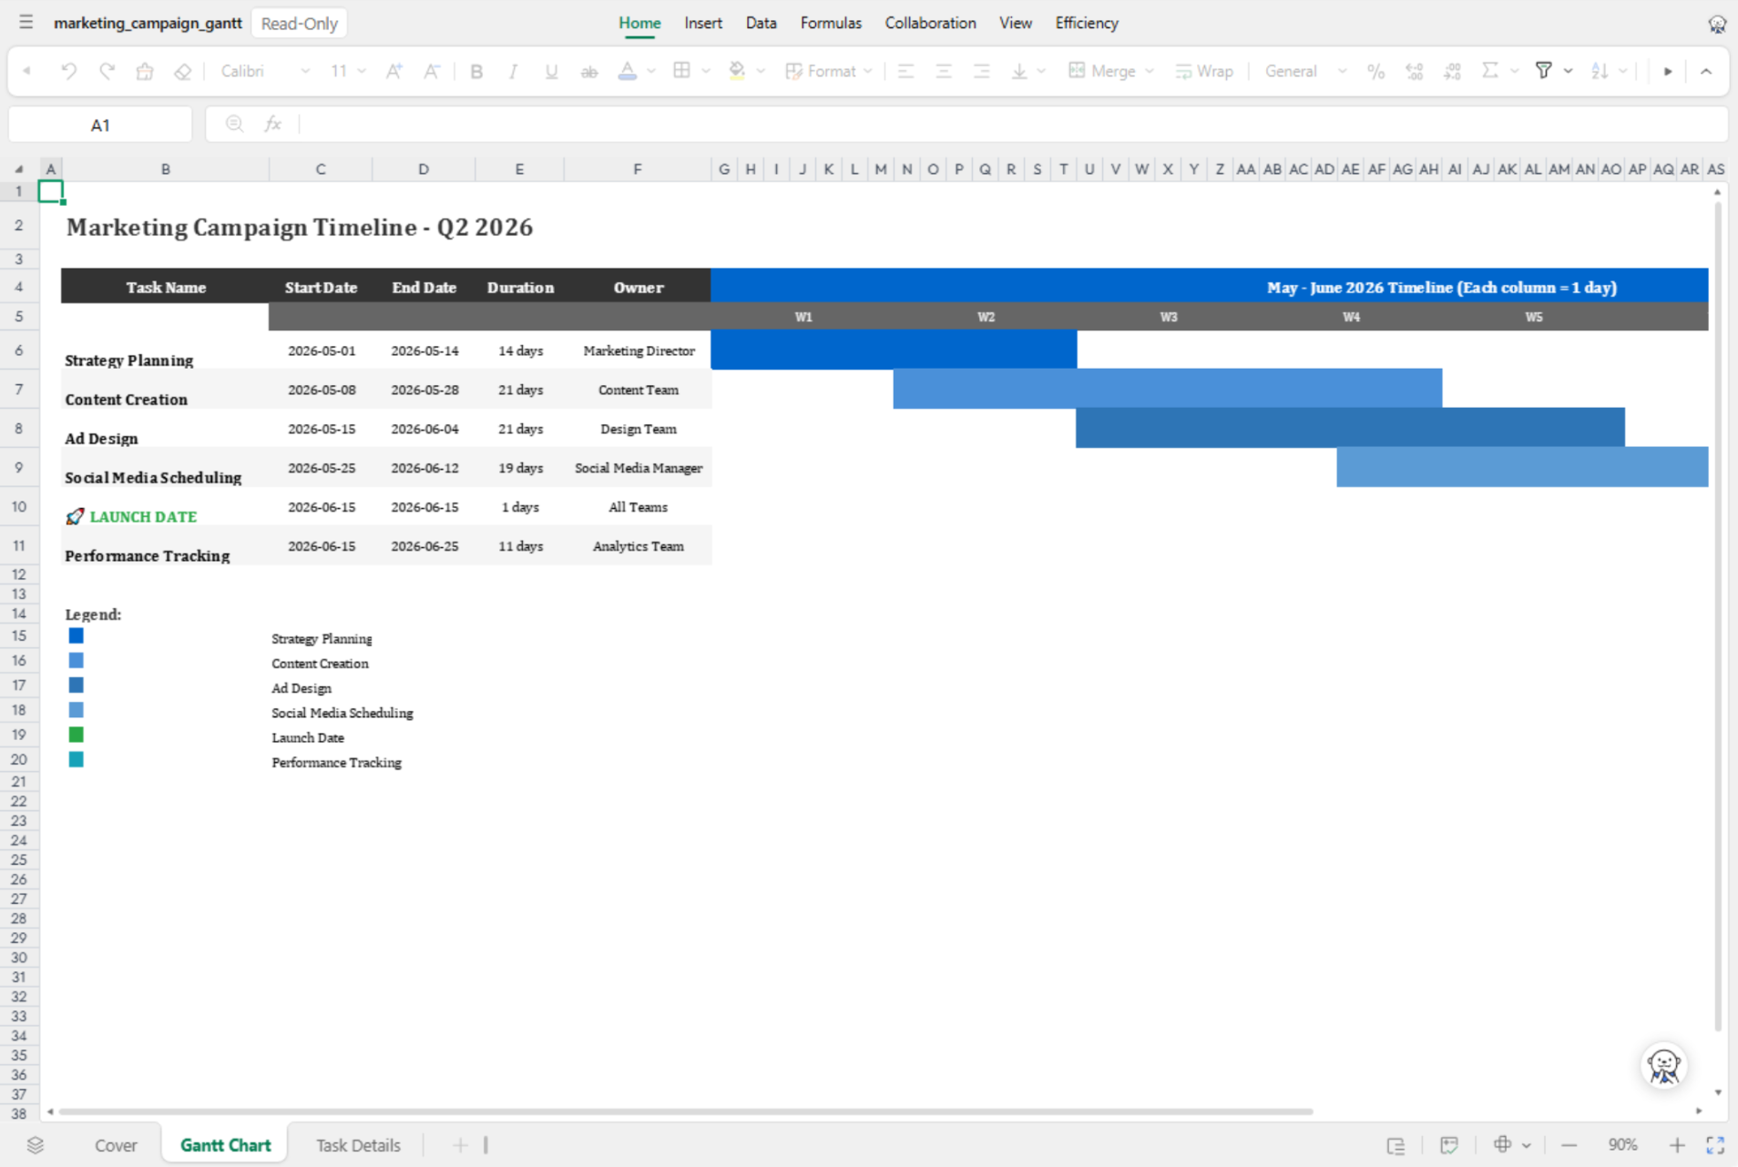Click the green Launch Date legend swatch
The image size is (1738, 1167).
[77, 735]
